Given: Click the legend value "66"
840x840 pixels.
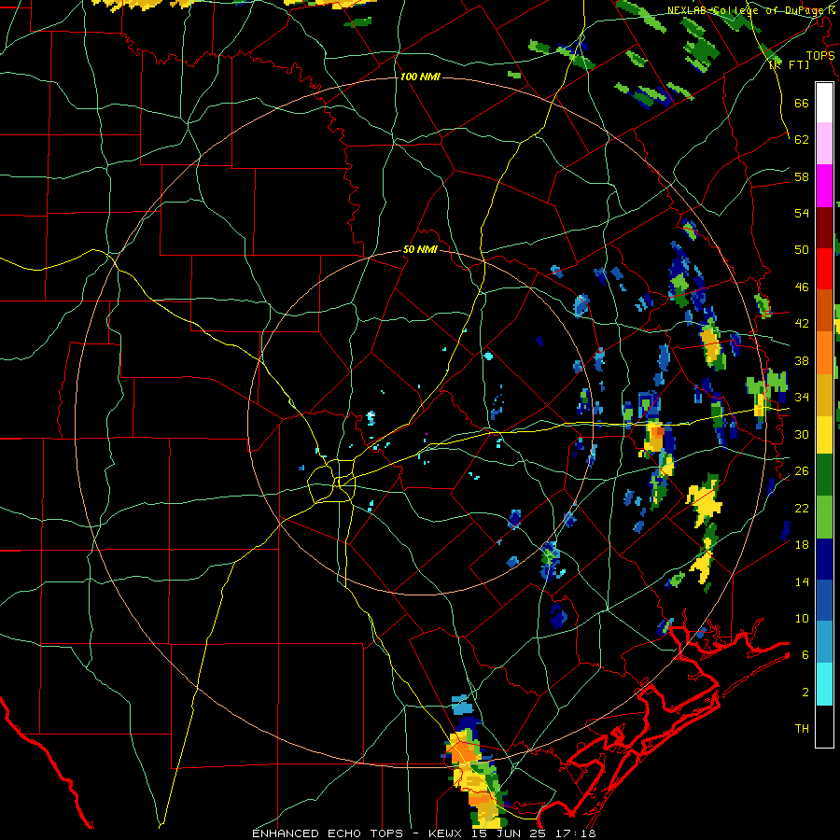Looking at the screenshot, I should pos(802,103).
